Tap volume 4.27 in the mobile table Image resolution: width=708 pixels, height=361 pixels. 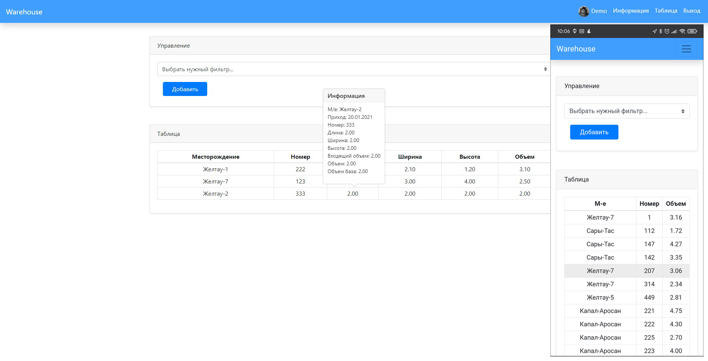point(676,244)
